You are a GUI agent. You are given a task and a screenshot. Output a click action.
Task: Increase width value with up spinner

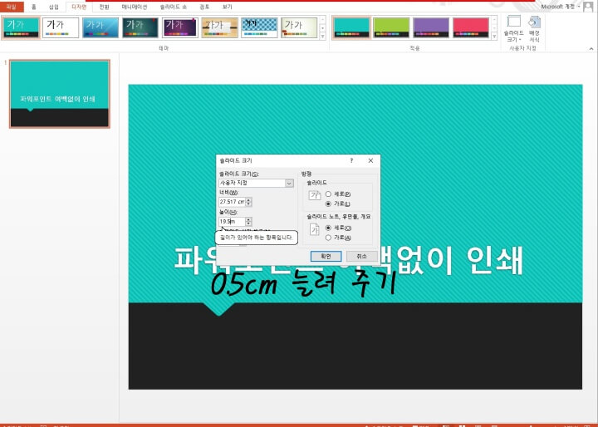tap(248, 199)
